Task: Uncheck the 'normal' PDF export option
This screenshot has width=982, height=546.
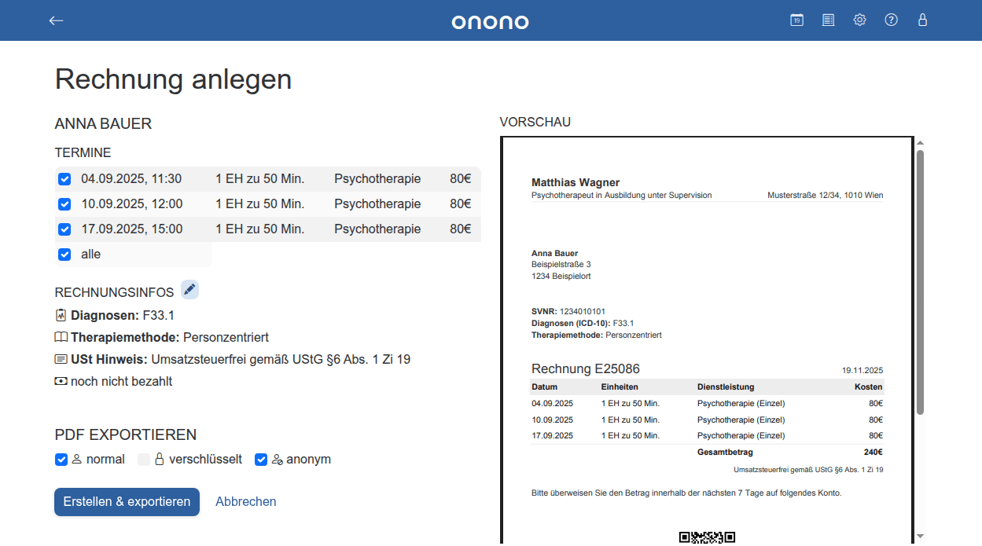Action: point(61,460)
